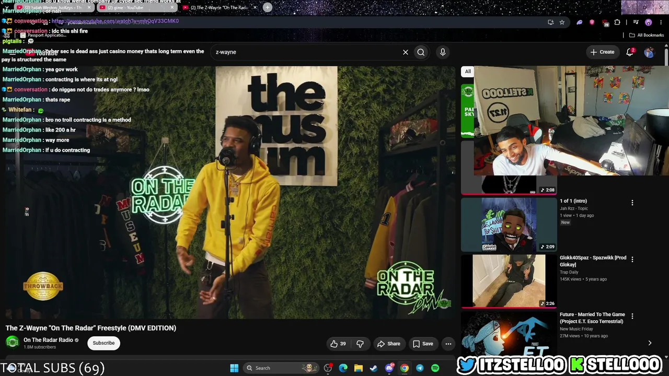Click the YouTube search magnifier button
This screenshot has height=376, width=669.
421,52
